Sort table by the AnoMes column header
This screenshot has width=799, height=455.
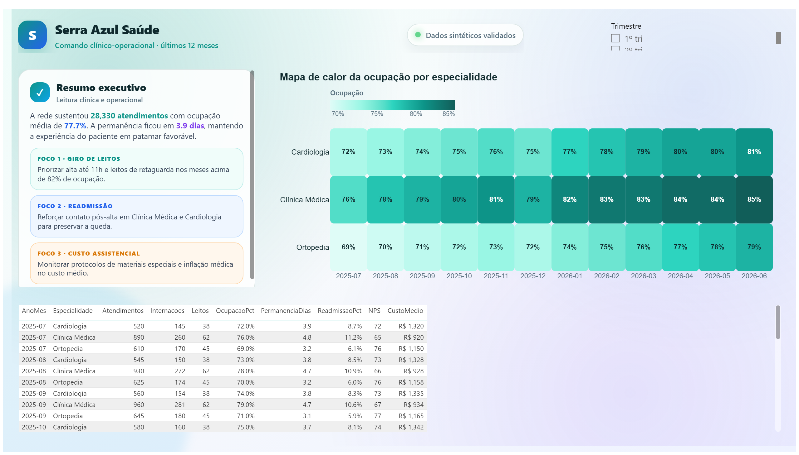[x=34, y=311]
